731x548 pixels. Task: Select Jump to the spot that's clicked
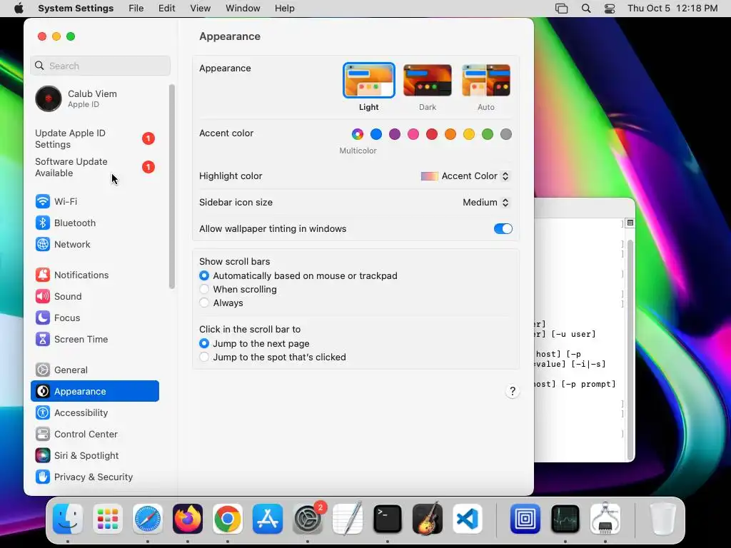pyautogui.click(x=204, y=357)
